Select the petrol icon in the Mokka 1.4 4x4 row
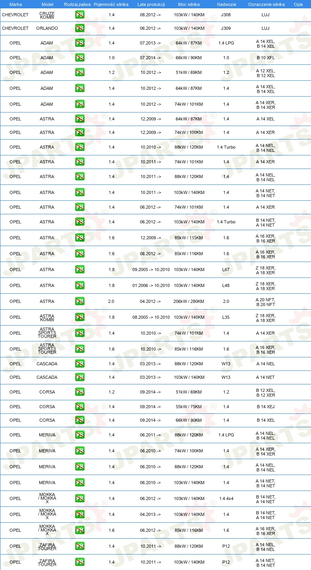 click(x=80, y=498)
